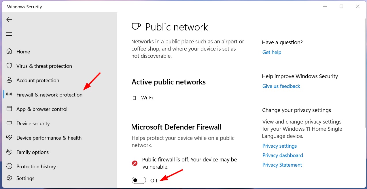Image resolution: width=367 pixels, height=189 pixels.
Task: Select the Virus & threat protection shield icon
Action: (9, 66)
